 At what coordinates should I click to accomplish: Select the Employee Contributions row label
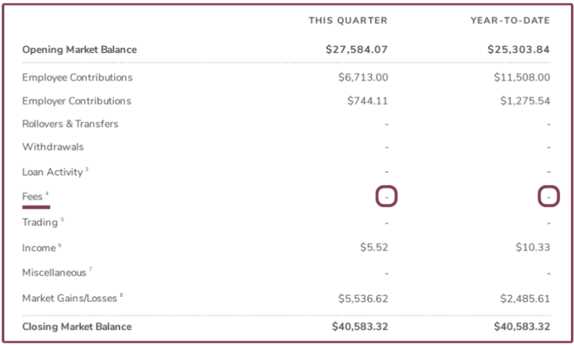(77, 78)
